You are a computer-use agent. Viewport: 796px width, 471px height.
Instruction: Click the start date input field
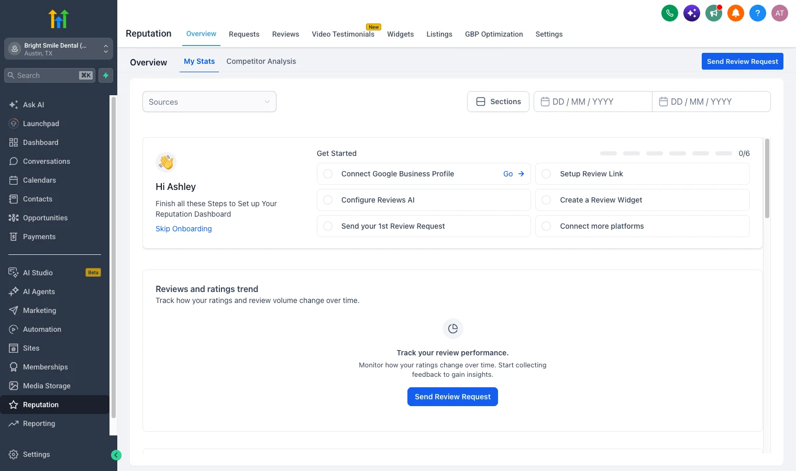click(593, 102)
